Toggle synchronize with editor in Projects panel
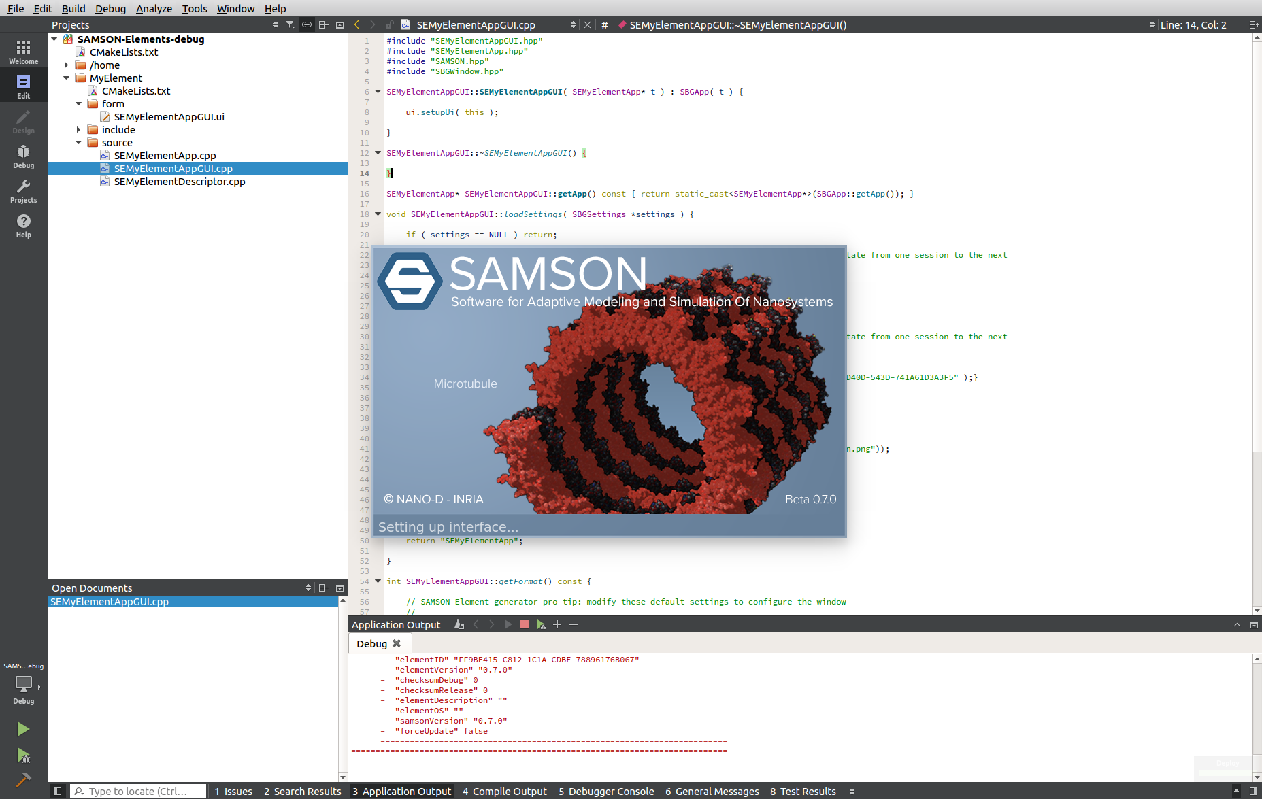The height and width of the screenshot is (799, 1262). 306,24
